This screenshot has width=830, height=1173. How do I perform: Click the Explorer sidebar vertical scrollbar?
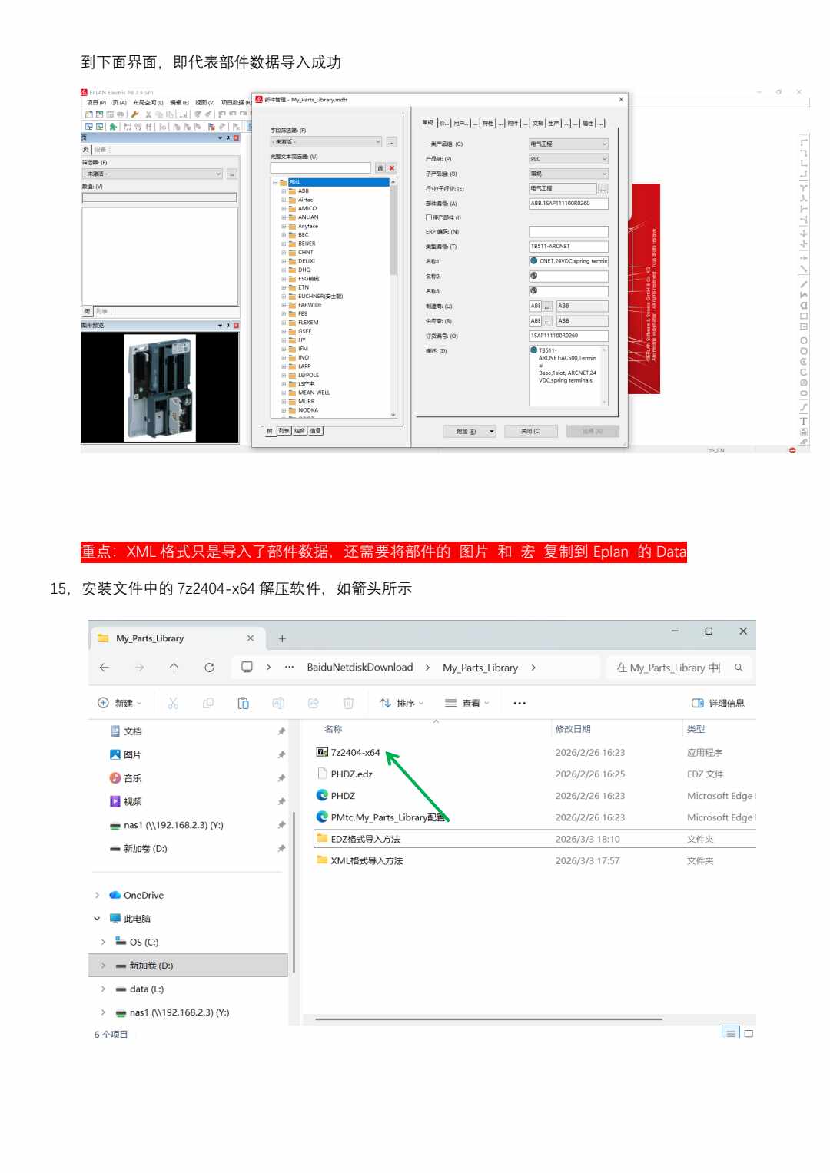click(x=294, y=891)
